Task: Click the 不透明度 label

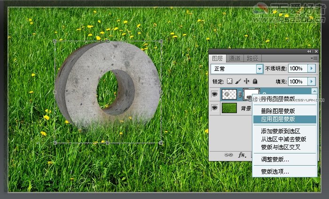Action: [276, 69]
